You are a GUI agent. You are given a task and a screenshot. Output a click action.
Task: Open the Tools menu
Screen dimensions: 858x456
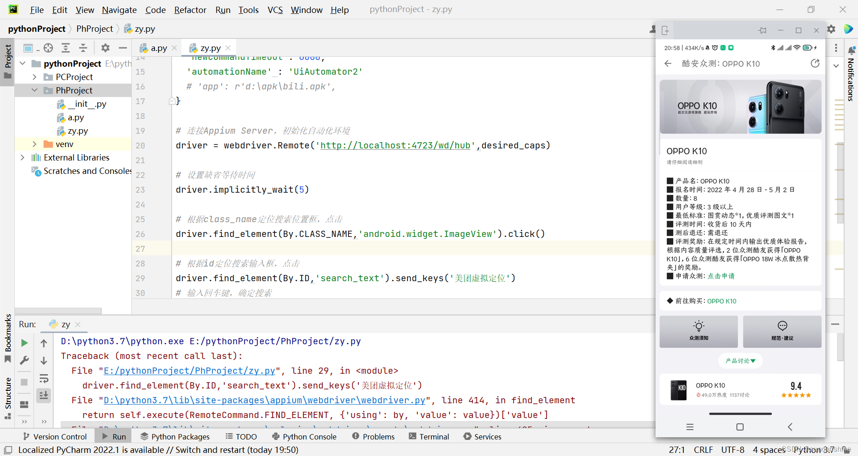(x=248, y=10)
